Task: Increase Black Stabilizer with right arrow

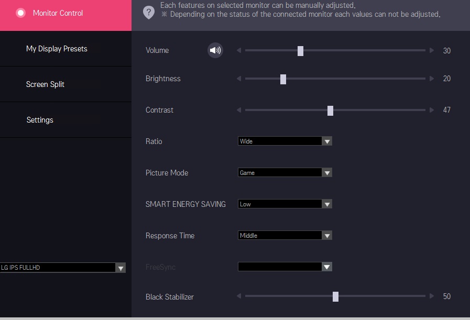Action: 432,296
